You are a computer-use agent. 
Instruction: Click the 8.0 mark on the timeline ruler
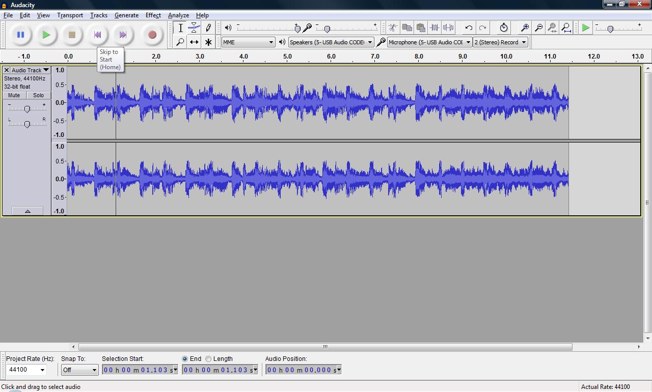coord(419,57)
